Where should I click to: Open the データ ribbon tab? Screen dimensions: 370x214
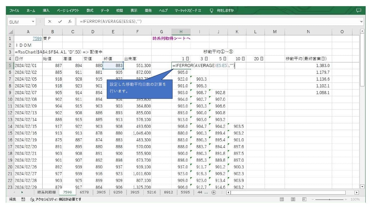point(105,10)
